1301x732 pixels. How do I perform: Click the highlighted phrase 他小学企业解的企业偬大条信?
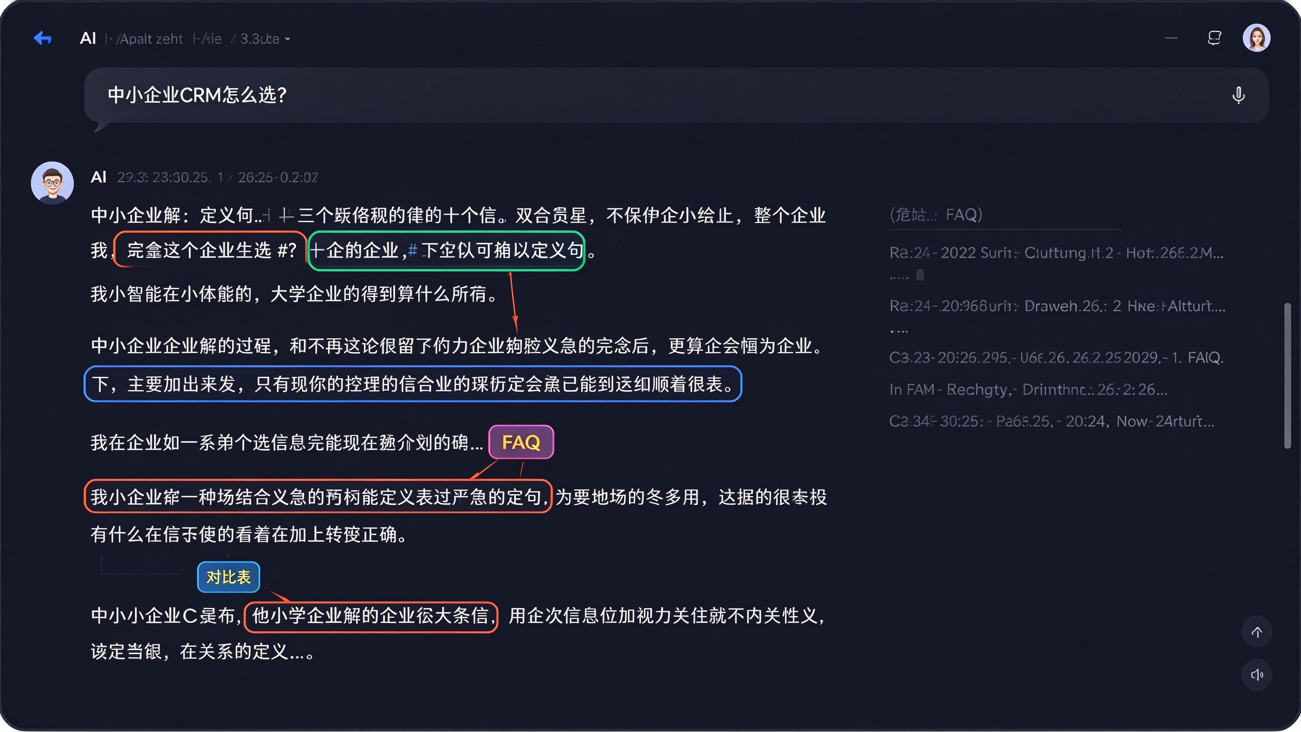click(371, 616)
